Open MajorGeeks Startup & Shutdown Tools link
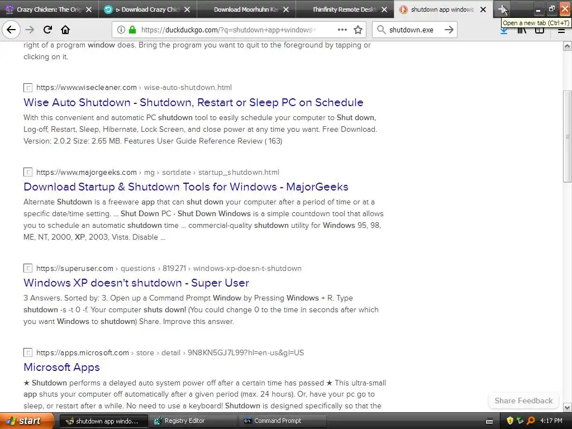 185,187
